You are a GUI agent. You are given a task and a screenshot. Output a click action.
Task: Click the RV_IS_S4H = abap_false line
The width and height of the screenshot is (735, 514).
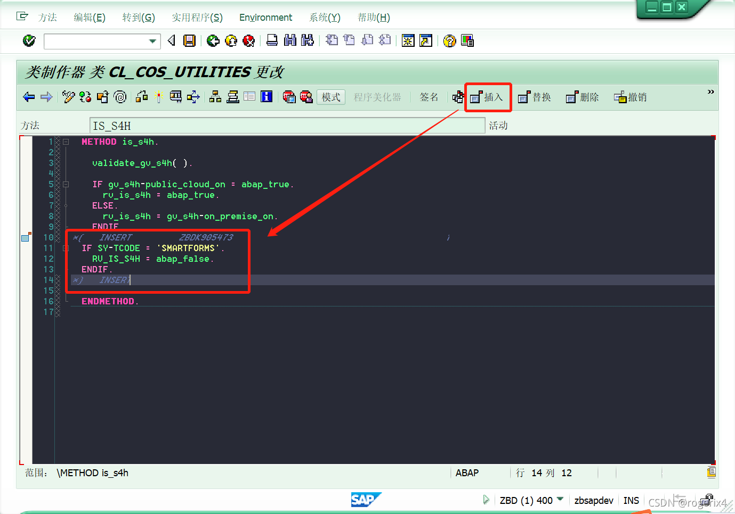(152, 259)
